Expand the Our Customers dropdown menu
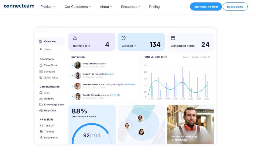Screen dimensions: 256x157 (78, 7)
